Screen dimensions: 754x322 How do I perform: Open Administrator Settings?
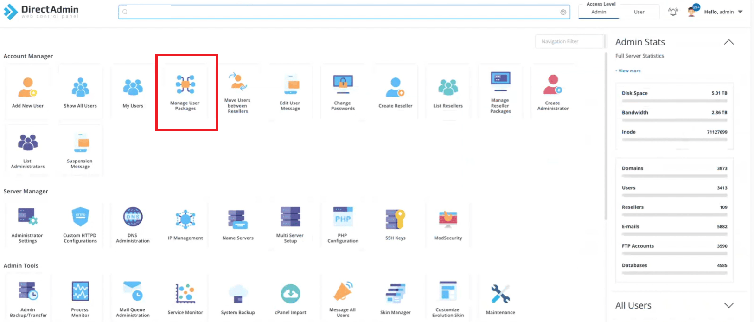coord(28,225)
